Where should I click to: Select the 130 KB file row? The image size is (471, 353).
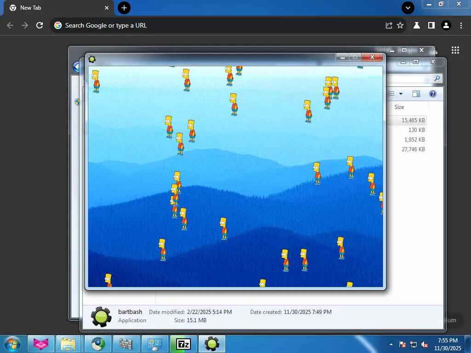click(416, 130)
